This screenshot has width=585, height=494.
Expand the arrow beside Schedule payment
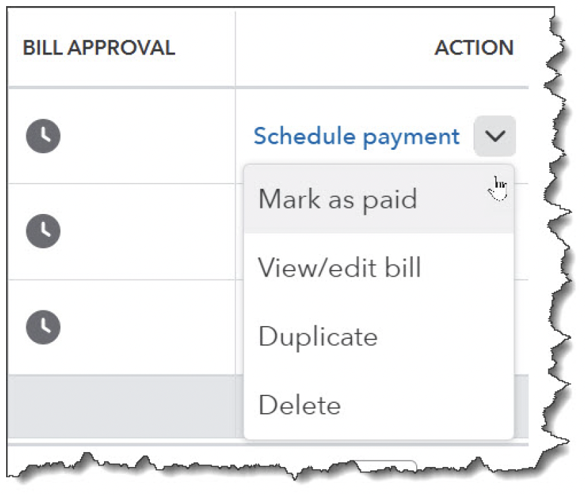pos(494,136)
